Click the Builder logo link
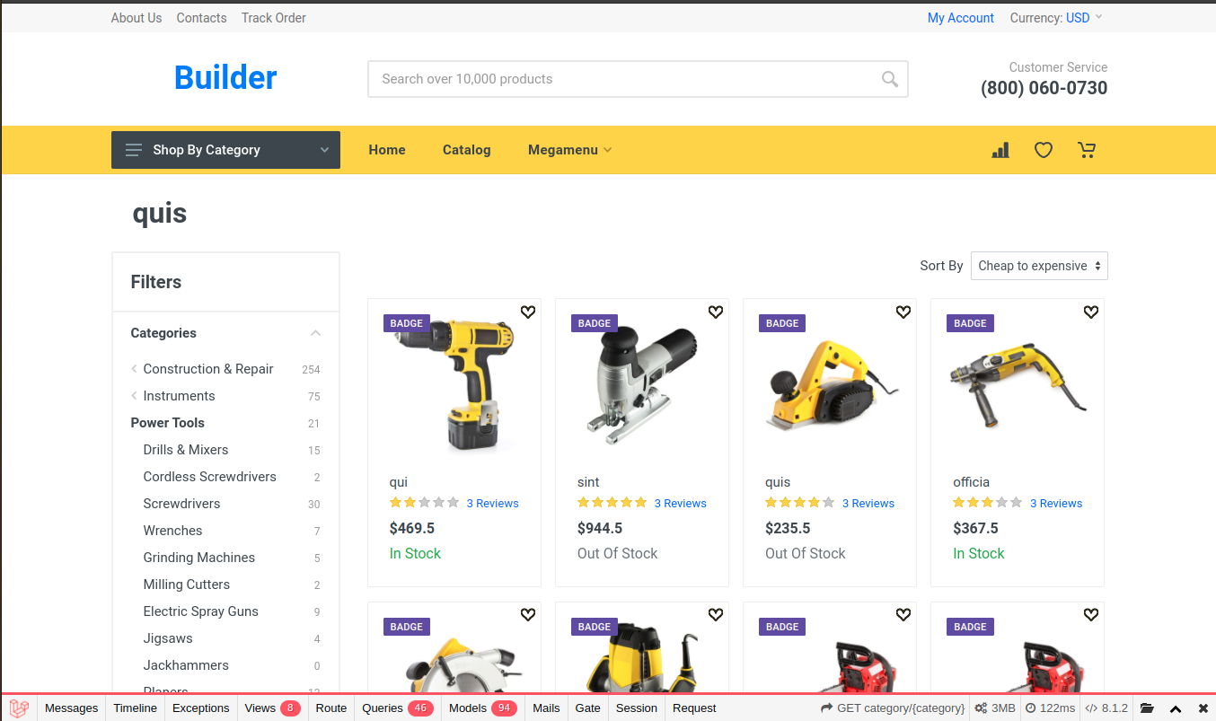Screen dimensions: 1216x721 pyautogui.click(x=225, y=78)
